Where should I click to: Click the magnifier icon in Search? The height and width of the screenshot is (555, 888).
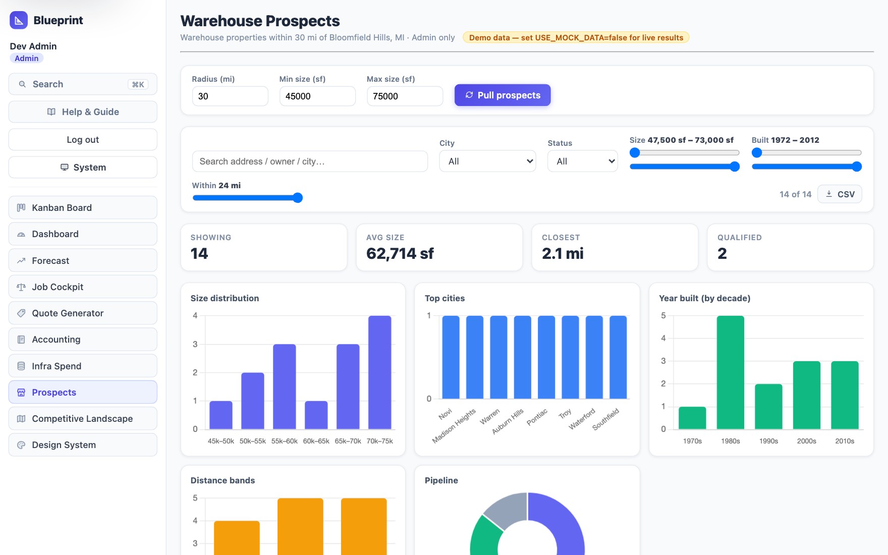[x=22, y=84]
